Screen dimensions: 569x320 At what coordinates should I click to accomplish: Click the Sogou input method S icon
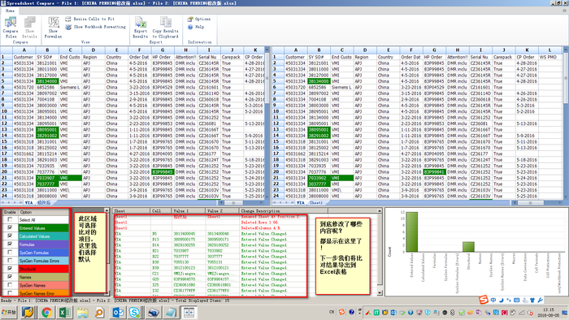coord(484,300)
